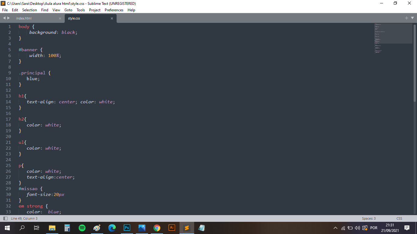417x234 pixels.
Task: Click the Sublime Text taskbar icon
Action: coord(187,228)
